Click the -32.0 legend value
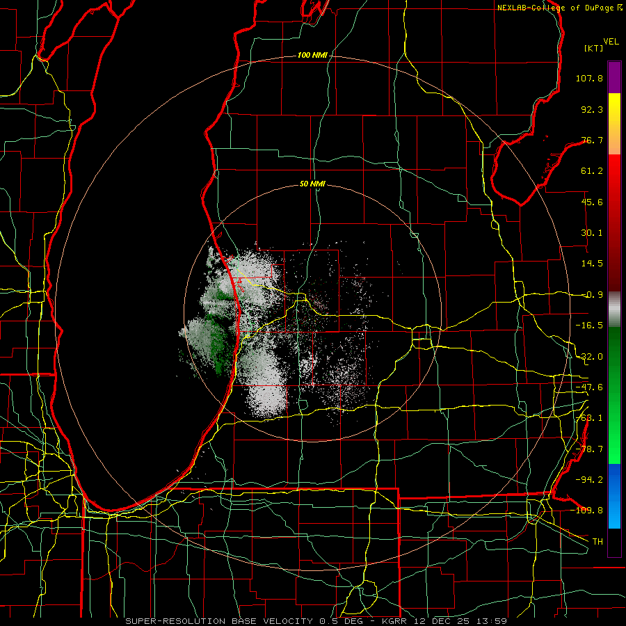626x626 pixels. click(x=589, y=357)
